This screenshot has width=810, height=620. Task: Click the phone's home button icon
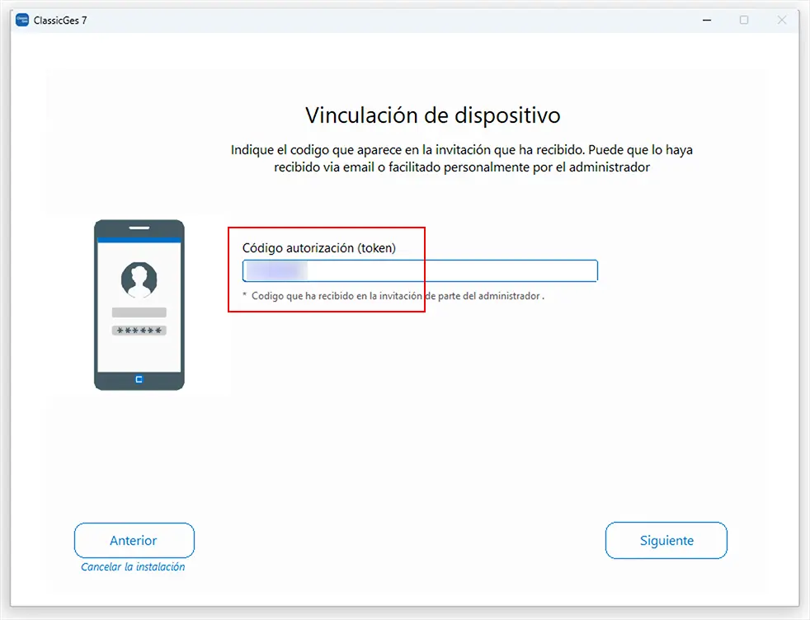[x=139, y=379]
